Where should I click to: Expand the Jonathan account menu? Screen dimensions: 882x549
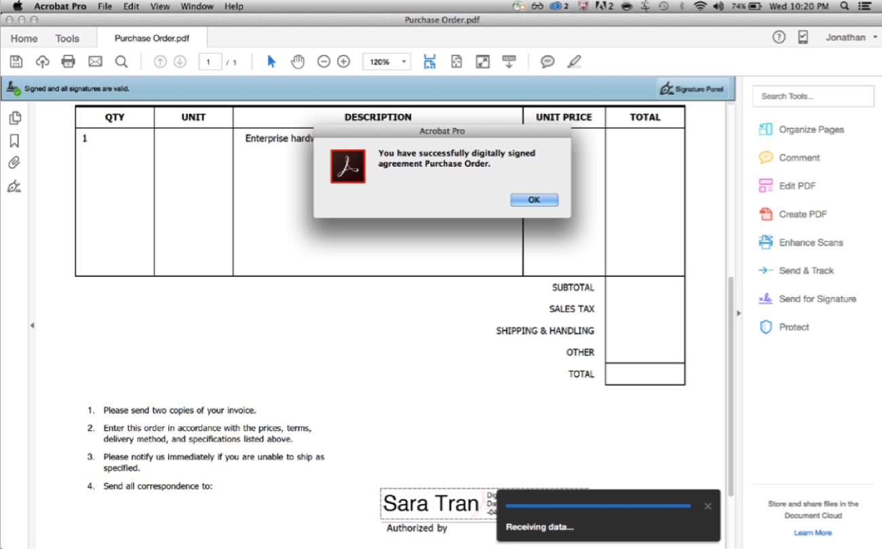(851, 37)
